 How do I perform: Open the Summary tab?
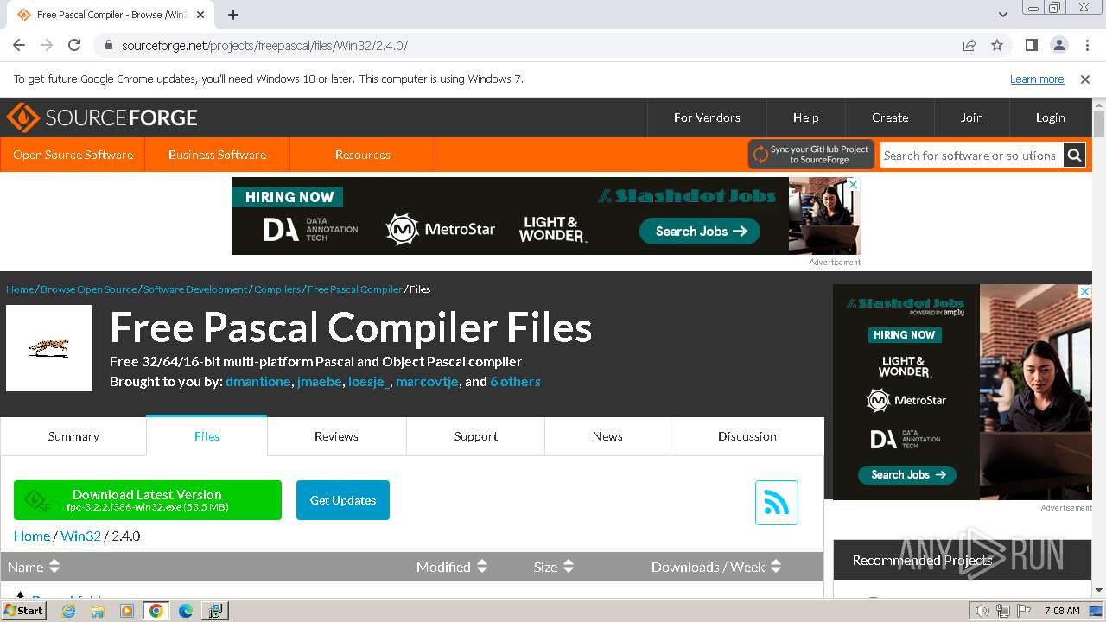[73, 436]
